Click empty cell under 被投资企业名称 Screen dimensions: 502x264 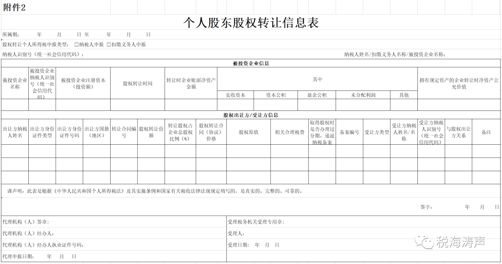(x=15, y=105)
